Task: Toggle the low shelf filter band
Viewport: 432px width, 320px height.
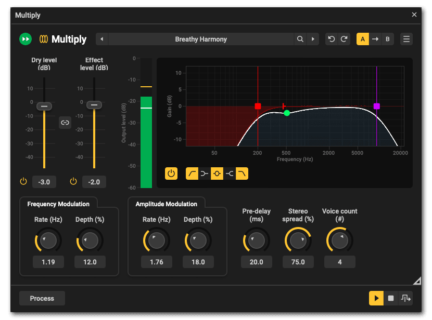Action: [x=205, y=174]
